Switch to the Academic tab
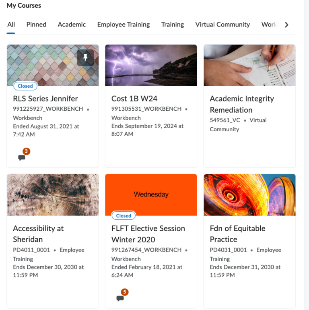Image resolution: width=309 pixels, height=310 pixels. (72, 25)
